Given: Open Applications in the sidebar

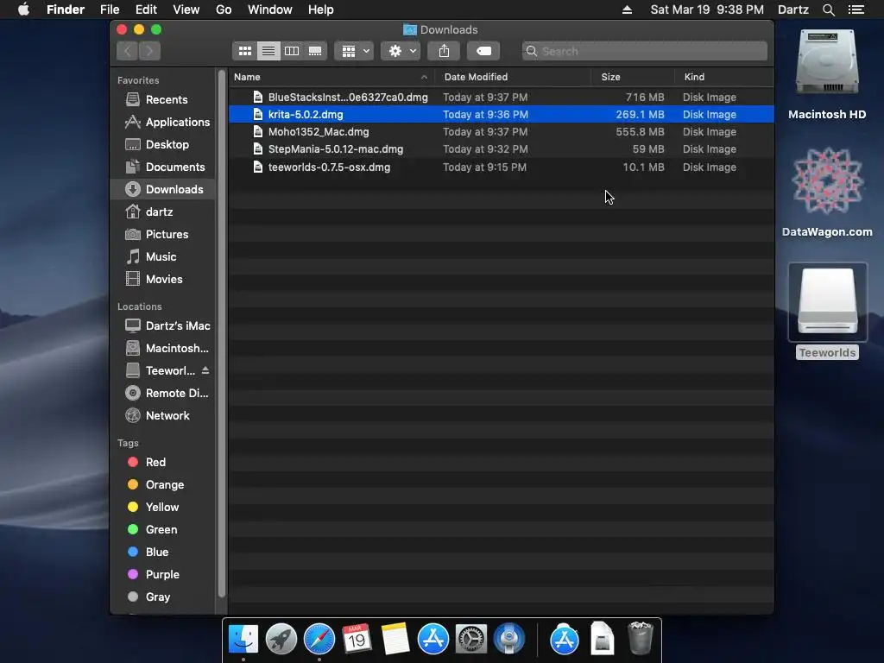Looking at the screenshot, I should pos(162,123).
